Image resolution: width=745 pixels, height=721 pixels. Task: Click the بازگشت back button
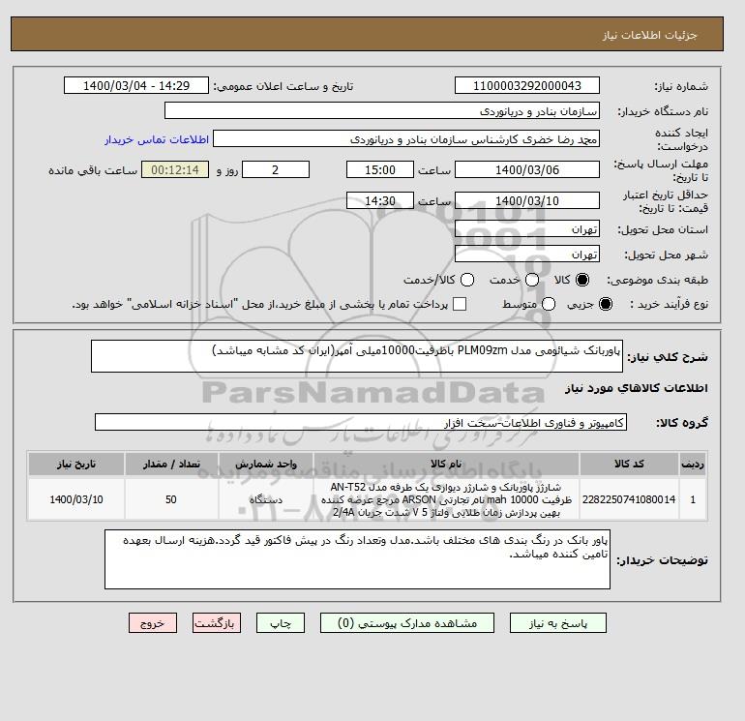(x=217, y=623)
